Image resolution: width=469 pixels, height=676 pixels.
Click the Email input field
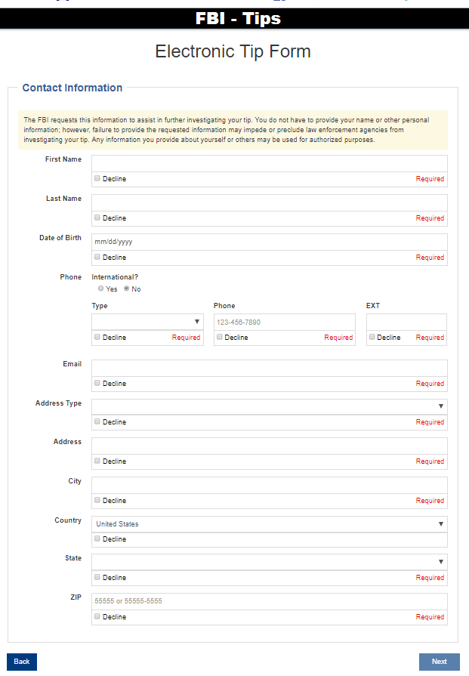click(x=270, y=368)
